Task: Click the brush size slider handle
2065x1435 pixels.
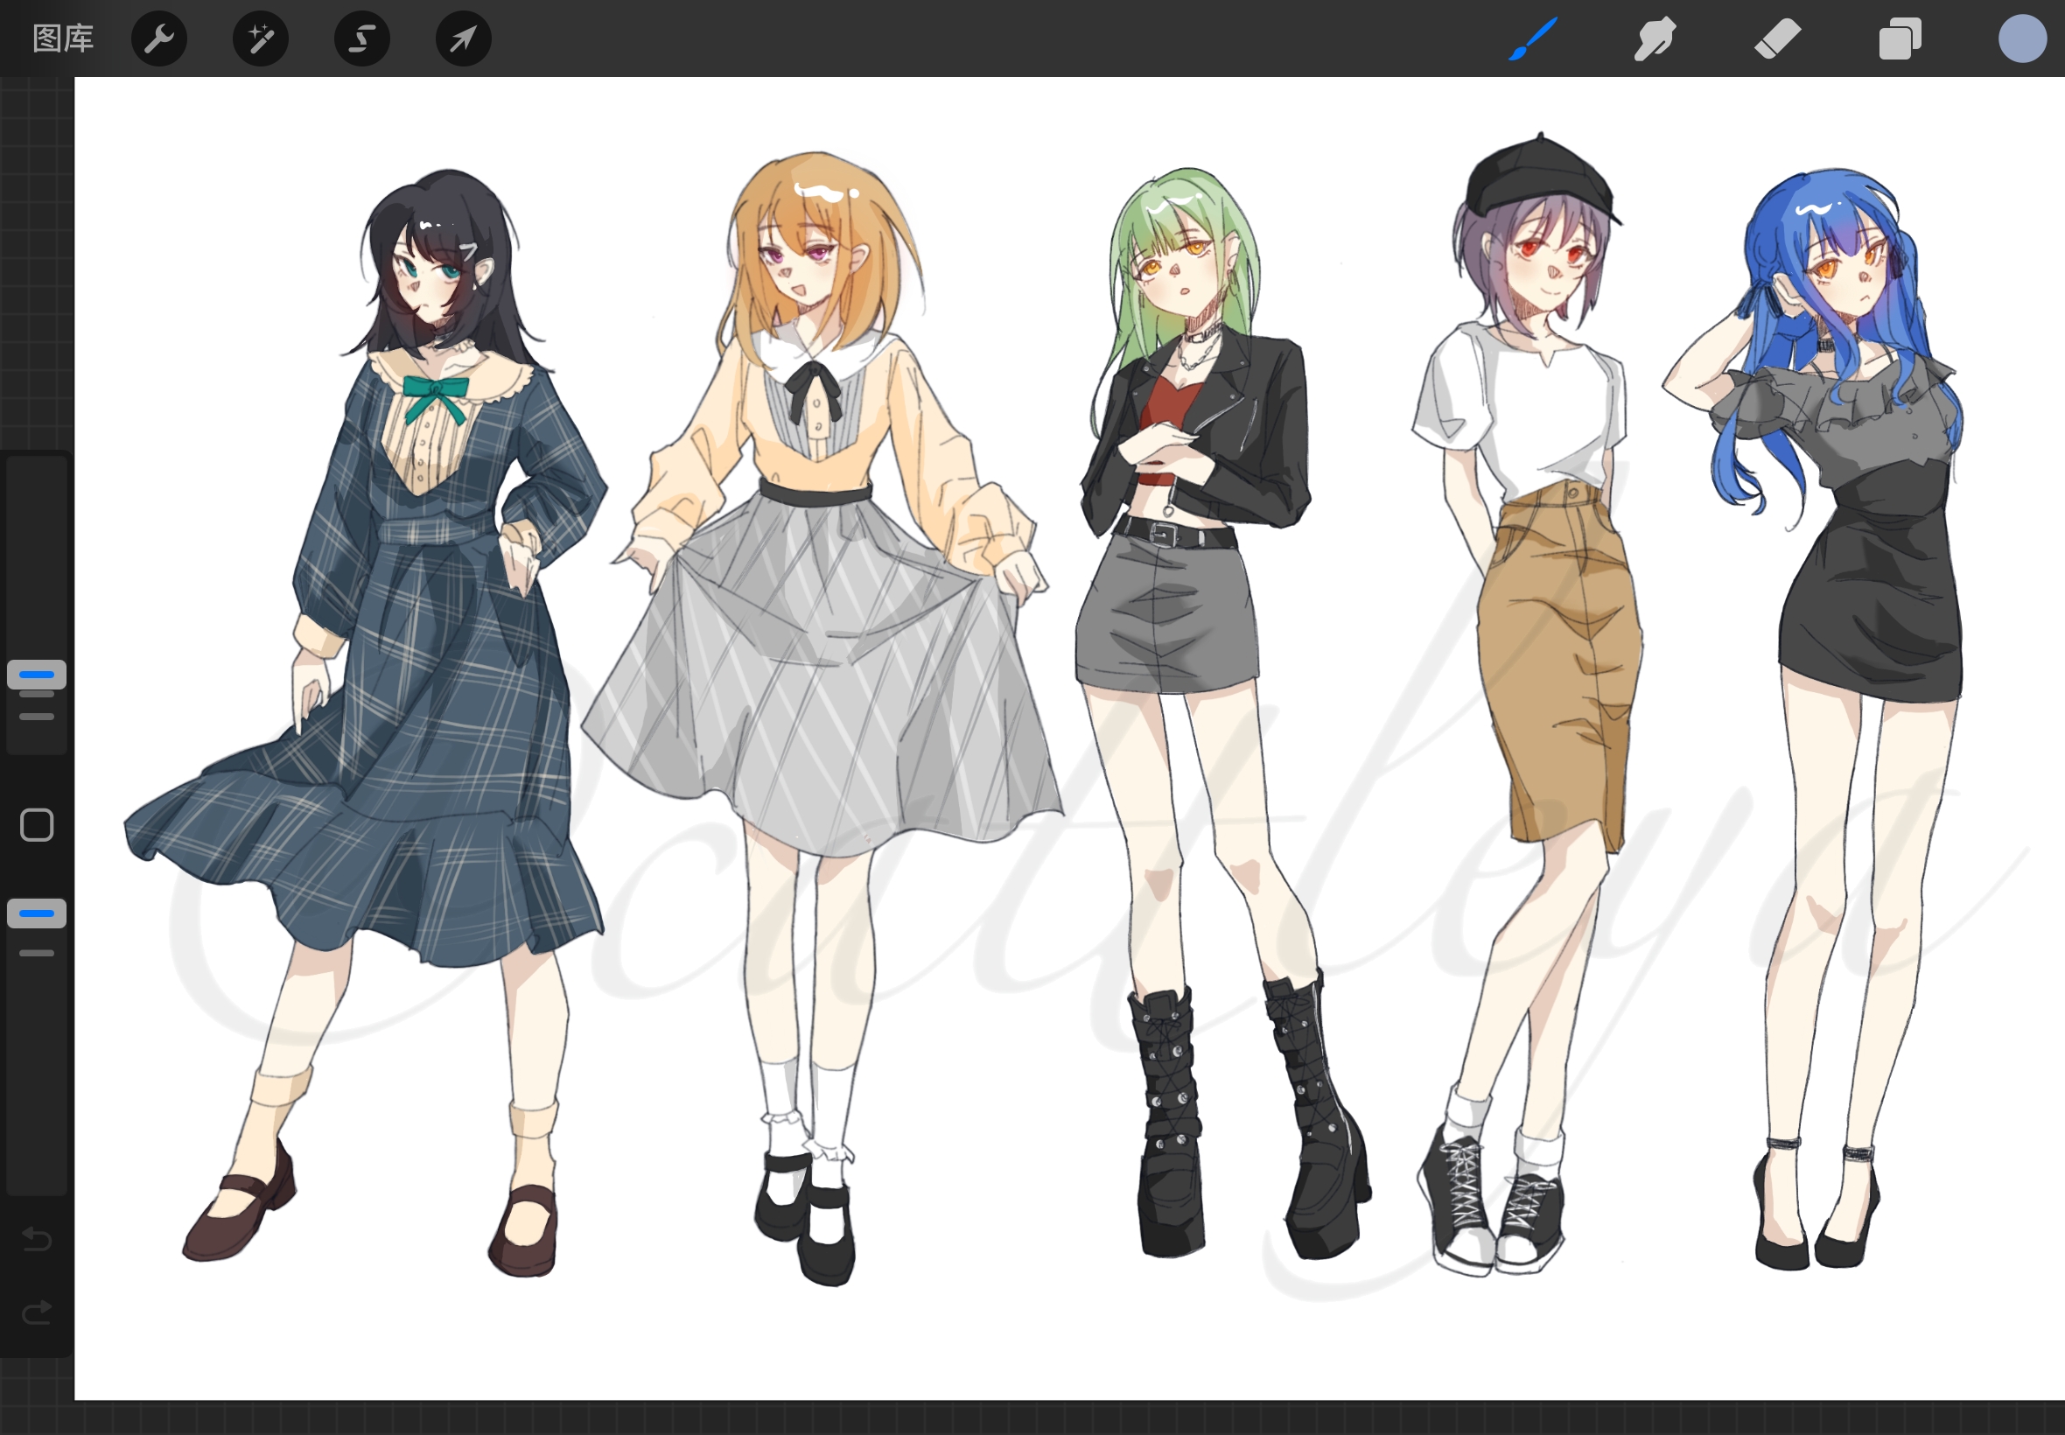Action: [x=37, y=675]
